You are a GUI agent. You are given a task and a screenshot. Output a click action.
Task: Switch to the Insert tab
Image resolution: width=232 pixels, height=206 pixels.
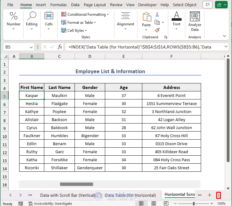point(41,5)
